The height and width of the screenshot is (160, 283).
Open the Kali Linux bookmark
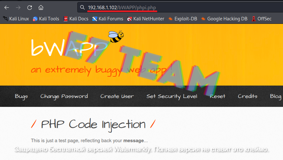pyautogui.click(x=16, y=19)
